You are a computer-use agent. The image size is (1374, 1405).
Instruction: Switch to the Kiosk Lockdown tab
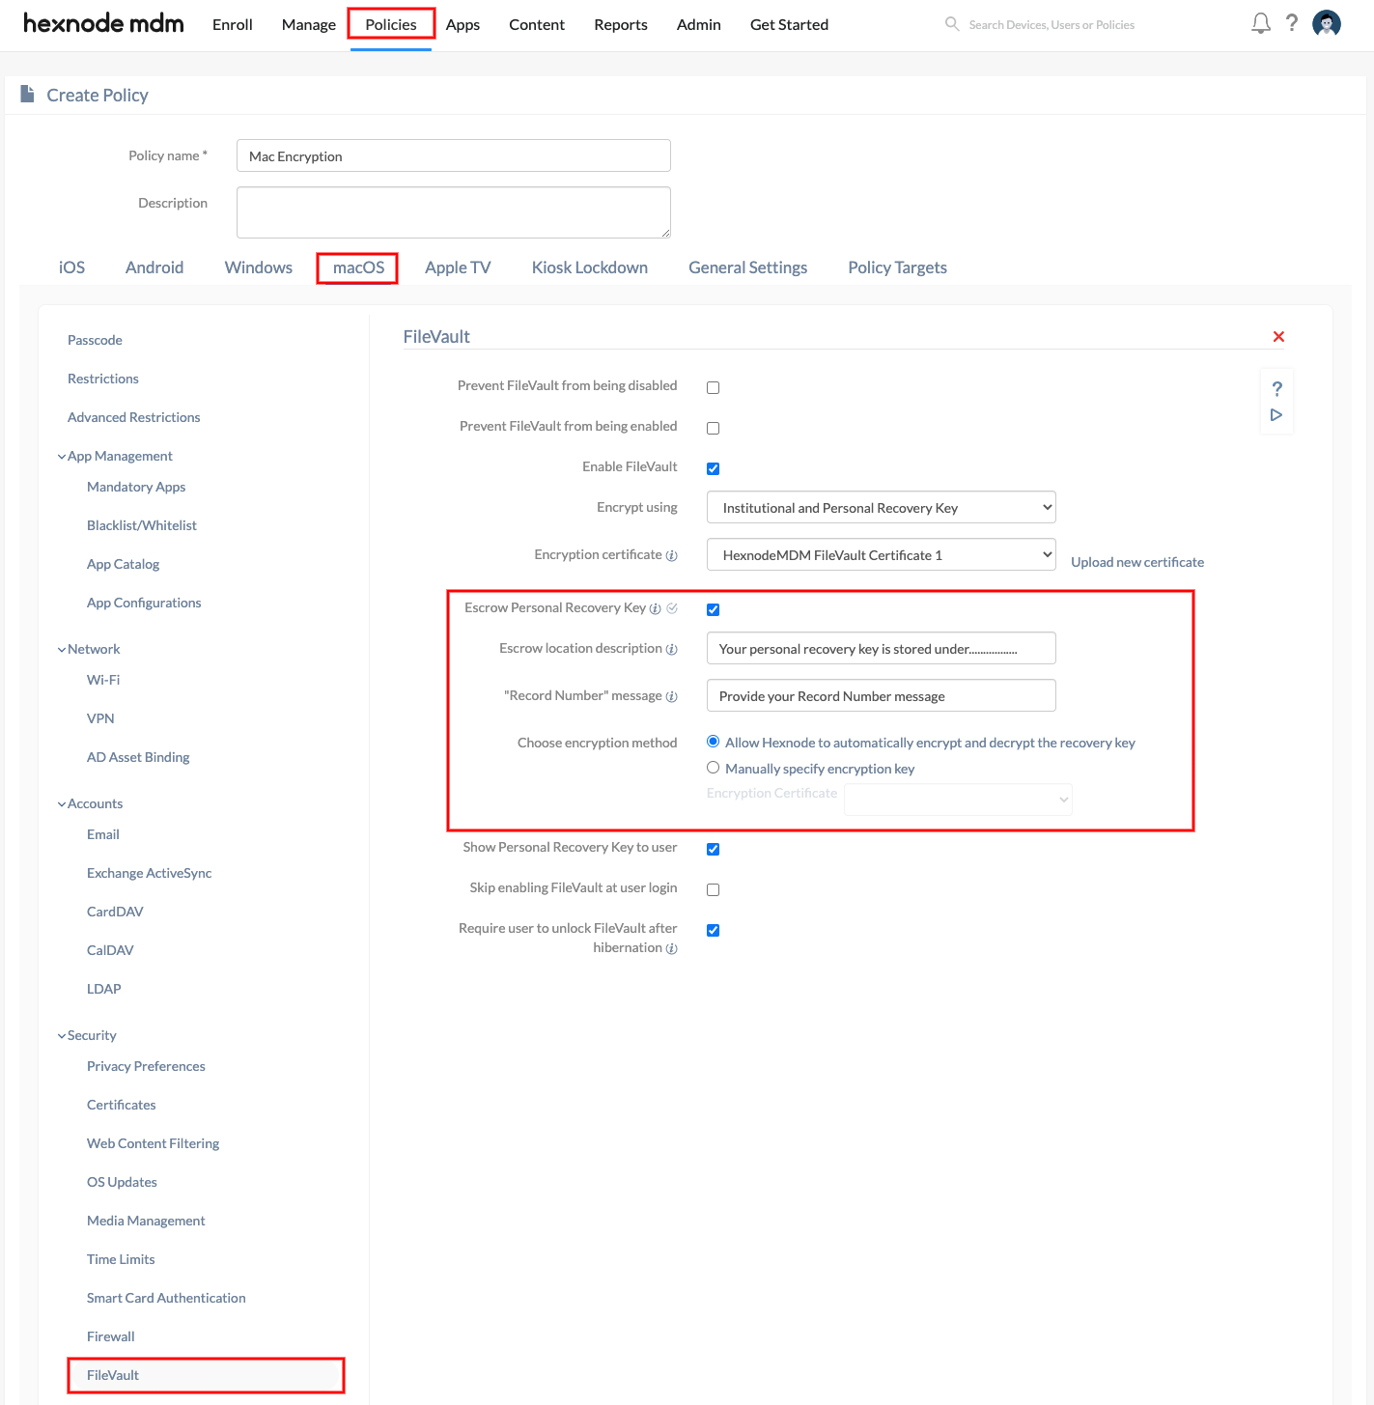coord(590,267)
